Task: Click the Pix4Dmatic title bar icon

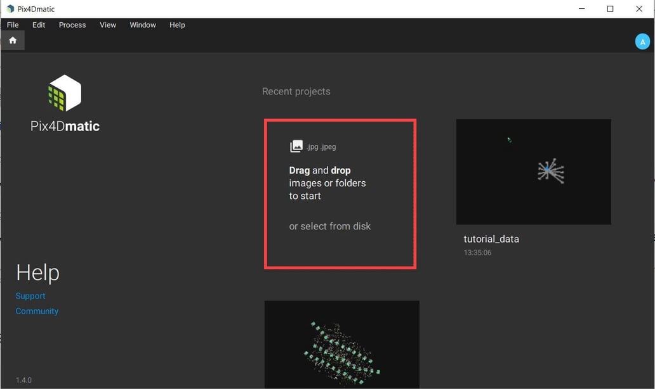Action: pos(10,9)
